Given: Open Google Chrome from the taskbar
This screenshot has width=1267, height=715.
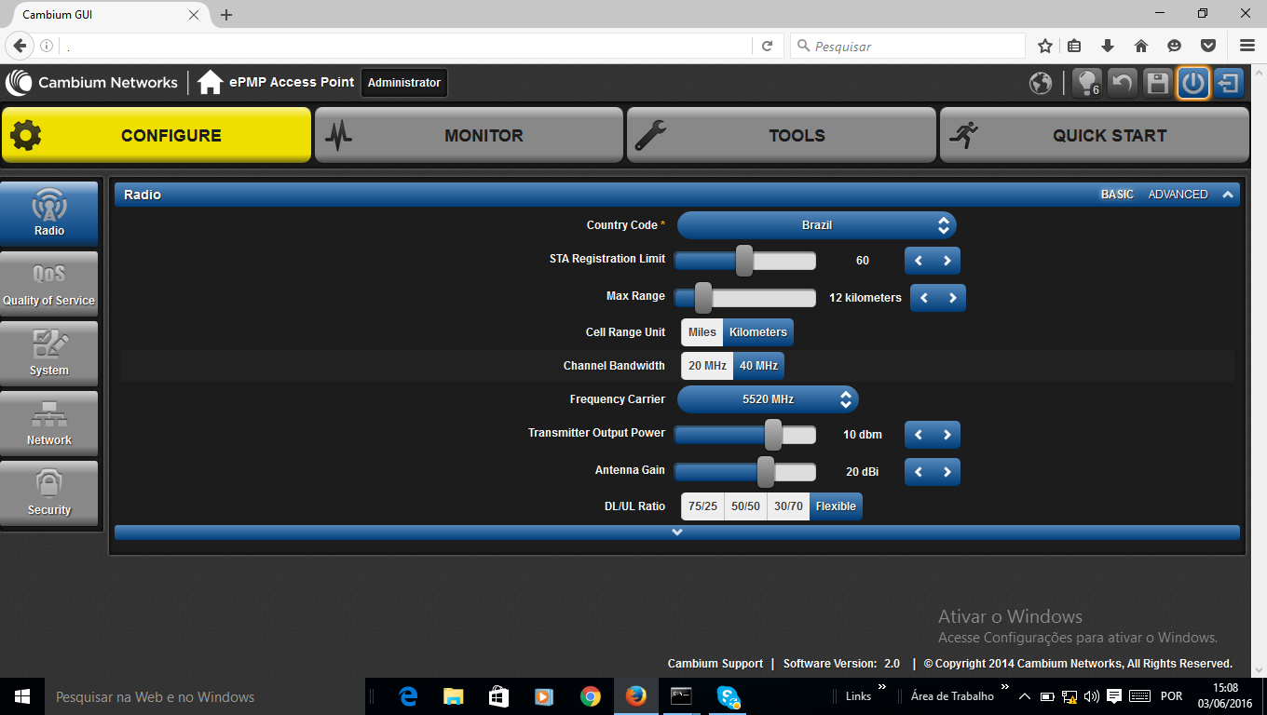Looking at the screenshot, I should tap(591, 696).
